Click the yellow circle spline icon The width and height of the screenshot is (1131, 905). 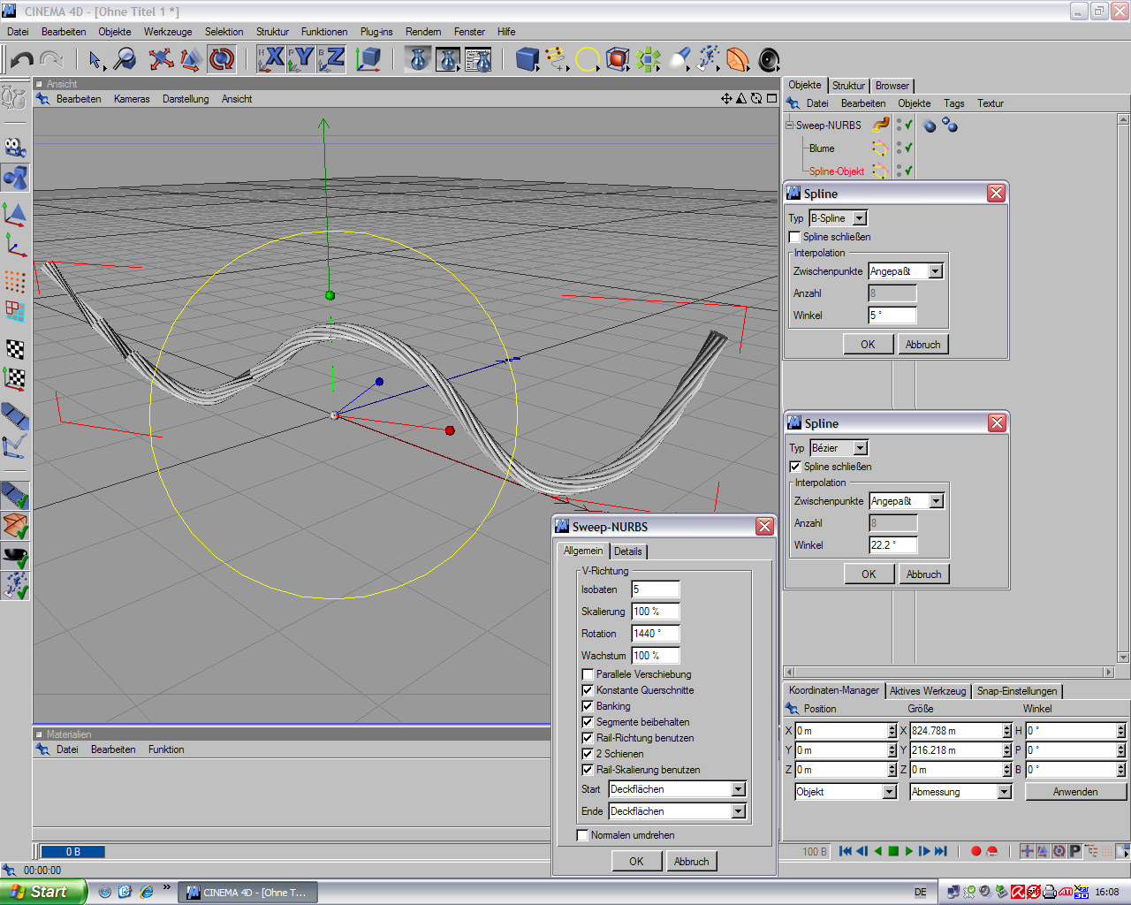click(x=588, y=59)
